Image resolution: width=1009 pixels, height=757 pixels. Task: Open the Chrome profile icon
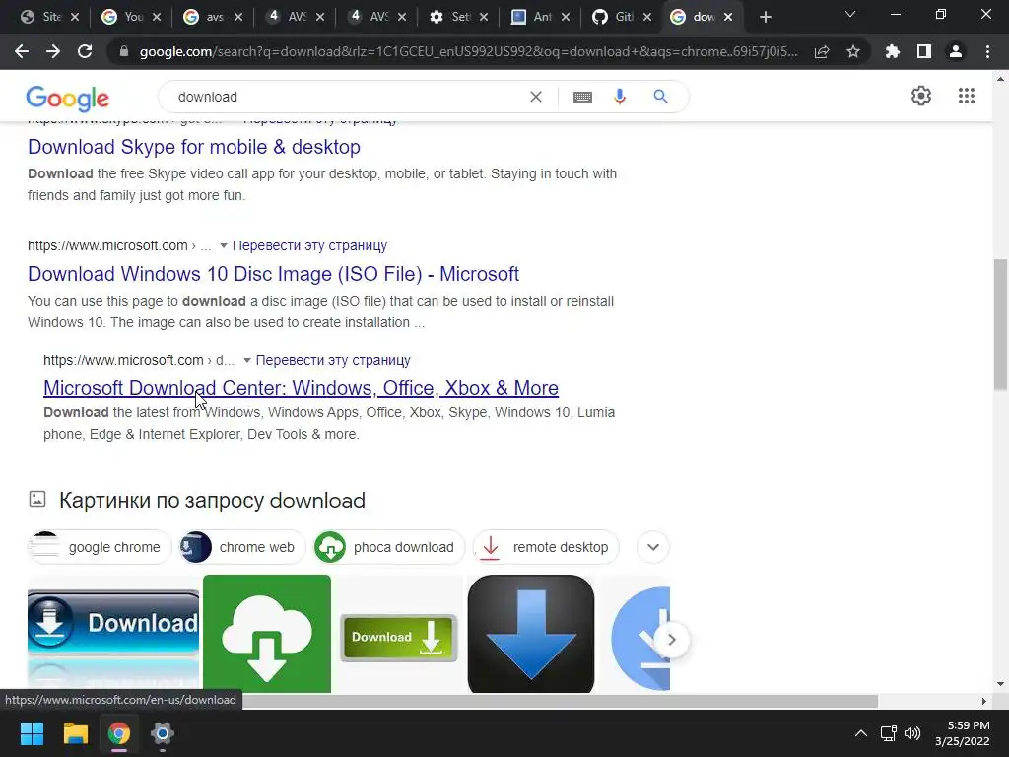click(956, 51)
